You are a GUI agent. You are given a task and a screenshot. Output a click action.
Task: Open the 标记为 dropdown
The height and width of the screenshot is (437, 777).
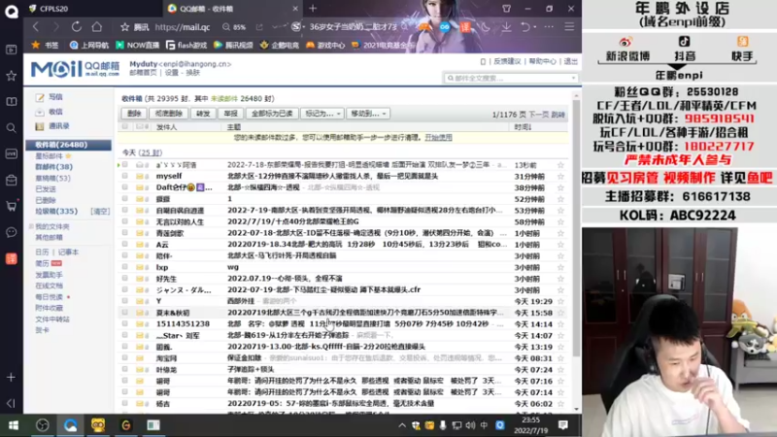pyautogui.click(x=322, y=114)
